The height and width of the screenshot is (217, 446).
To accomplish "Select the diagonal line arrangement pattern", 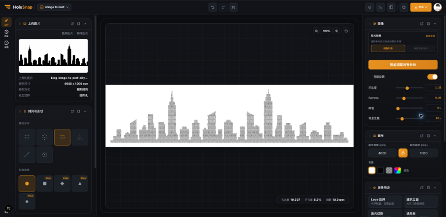I will (x=27, y=155).
